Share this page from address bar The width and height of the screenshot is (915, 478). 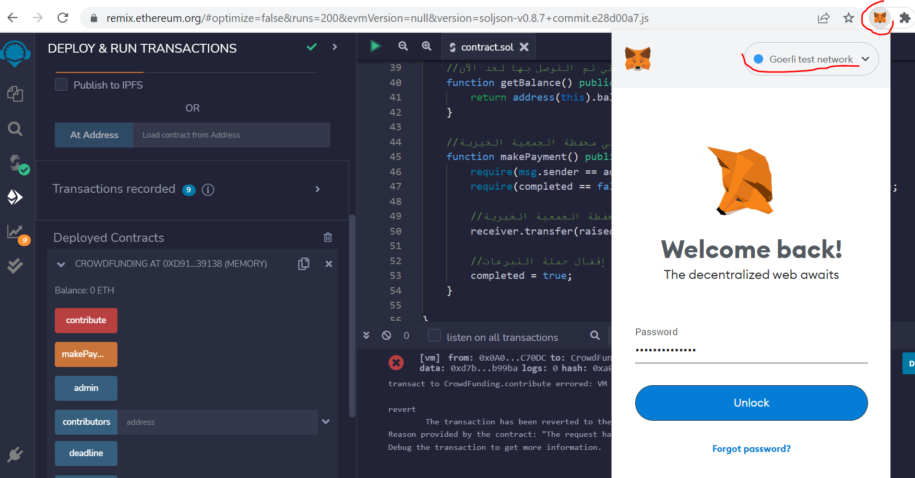pyautogui.click(x=824, y=18)
